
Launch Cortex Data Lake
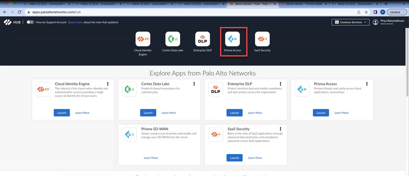click(148, 113)
